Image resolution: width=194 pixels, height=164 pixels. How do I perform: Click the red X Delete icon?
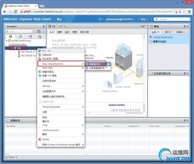(40, 139)
